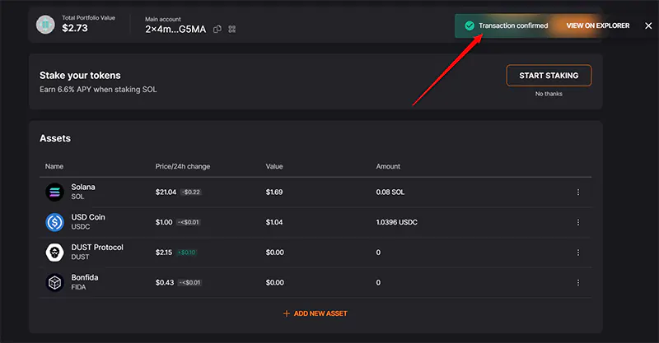Image resolution: width=659 pixels, height=343 pixels.
Task: Click the portfolio avatar icon
Action: (44, 24)
